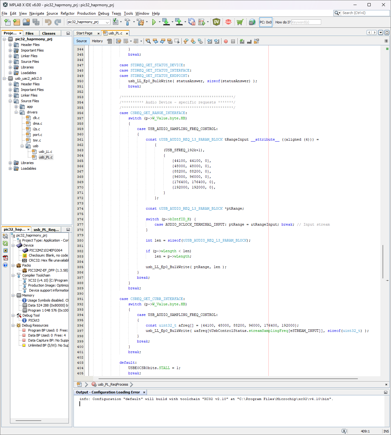Collapse the drivers folder in tree

pyautogui.click(x=16, y=112)
